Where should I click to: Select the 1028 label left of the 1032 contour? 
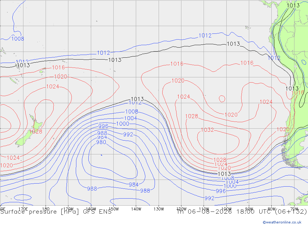tap(192, 116)
